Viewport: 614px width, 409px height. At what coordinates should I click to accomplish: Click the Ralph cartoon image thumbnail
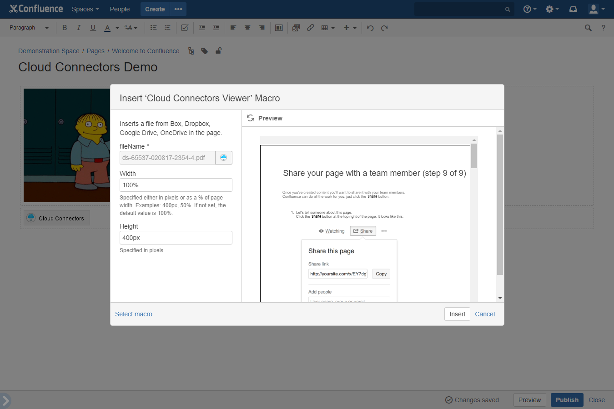click(x=67, y=145)
